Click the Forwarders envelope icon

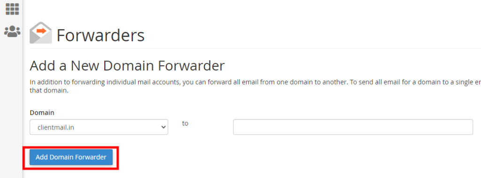tap(40, 33)
